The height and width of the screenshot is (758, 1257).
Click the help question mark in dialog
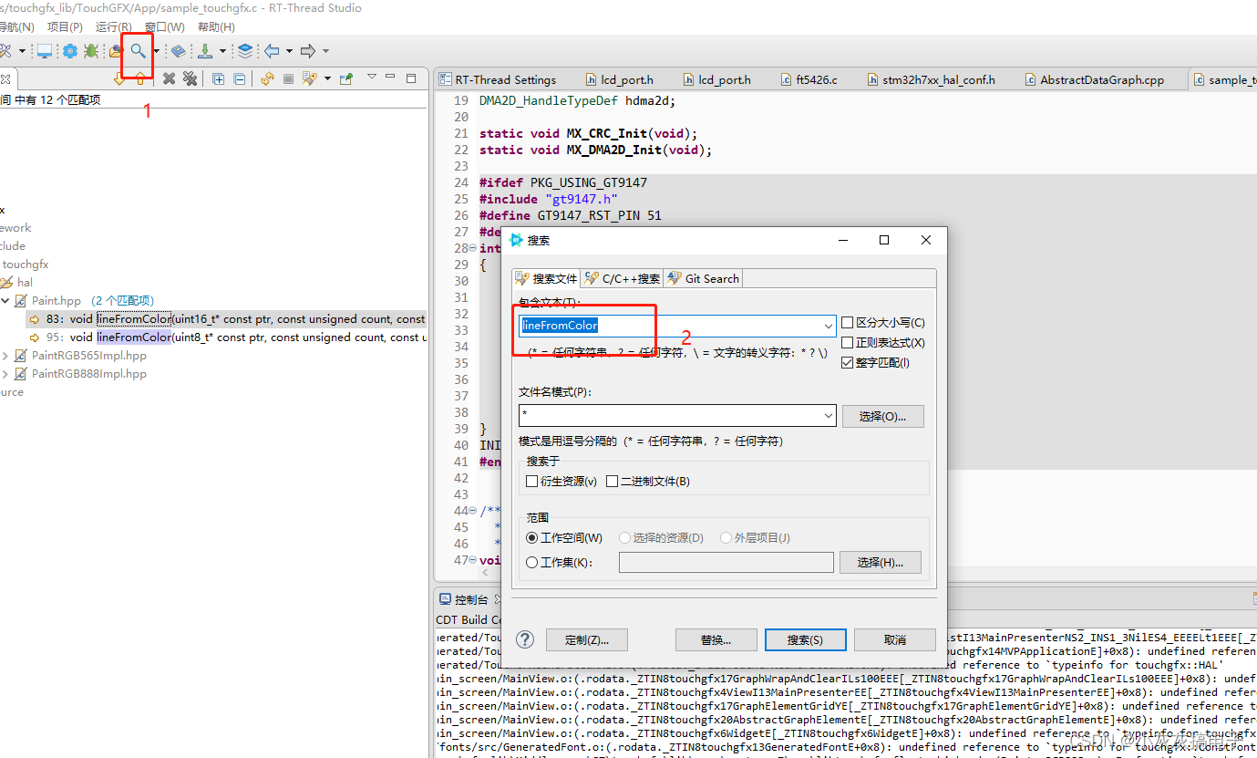coord(525,639)
